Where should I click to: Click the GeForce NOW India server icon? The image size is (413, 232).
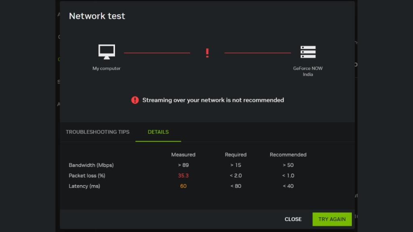[308, 52]
